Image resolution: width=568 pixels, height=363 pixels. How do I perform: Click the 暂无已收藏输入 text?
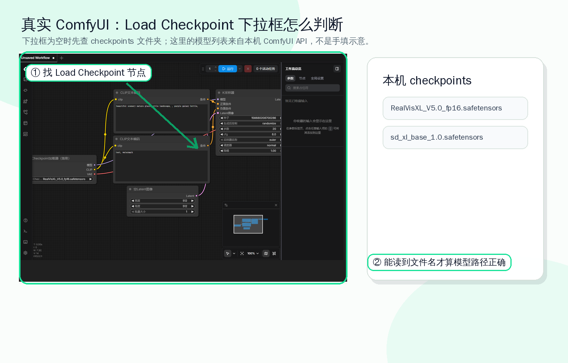point(296,101)
